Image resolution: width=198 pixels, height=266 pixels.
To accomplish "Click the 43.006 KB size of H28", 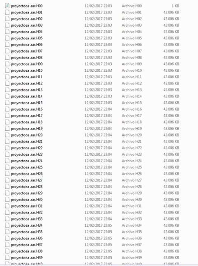I will (171, 186).
